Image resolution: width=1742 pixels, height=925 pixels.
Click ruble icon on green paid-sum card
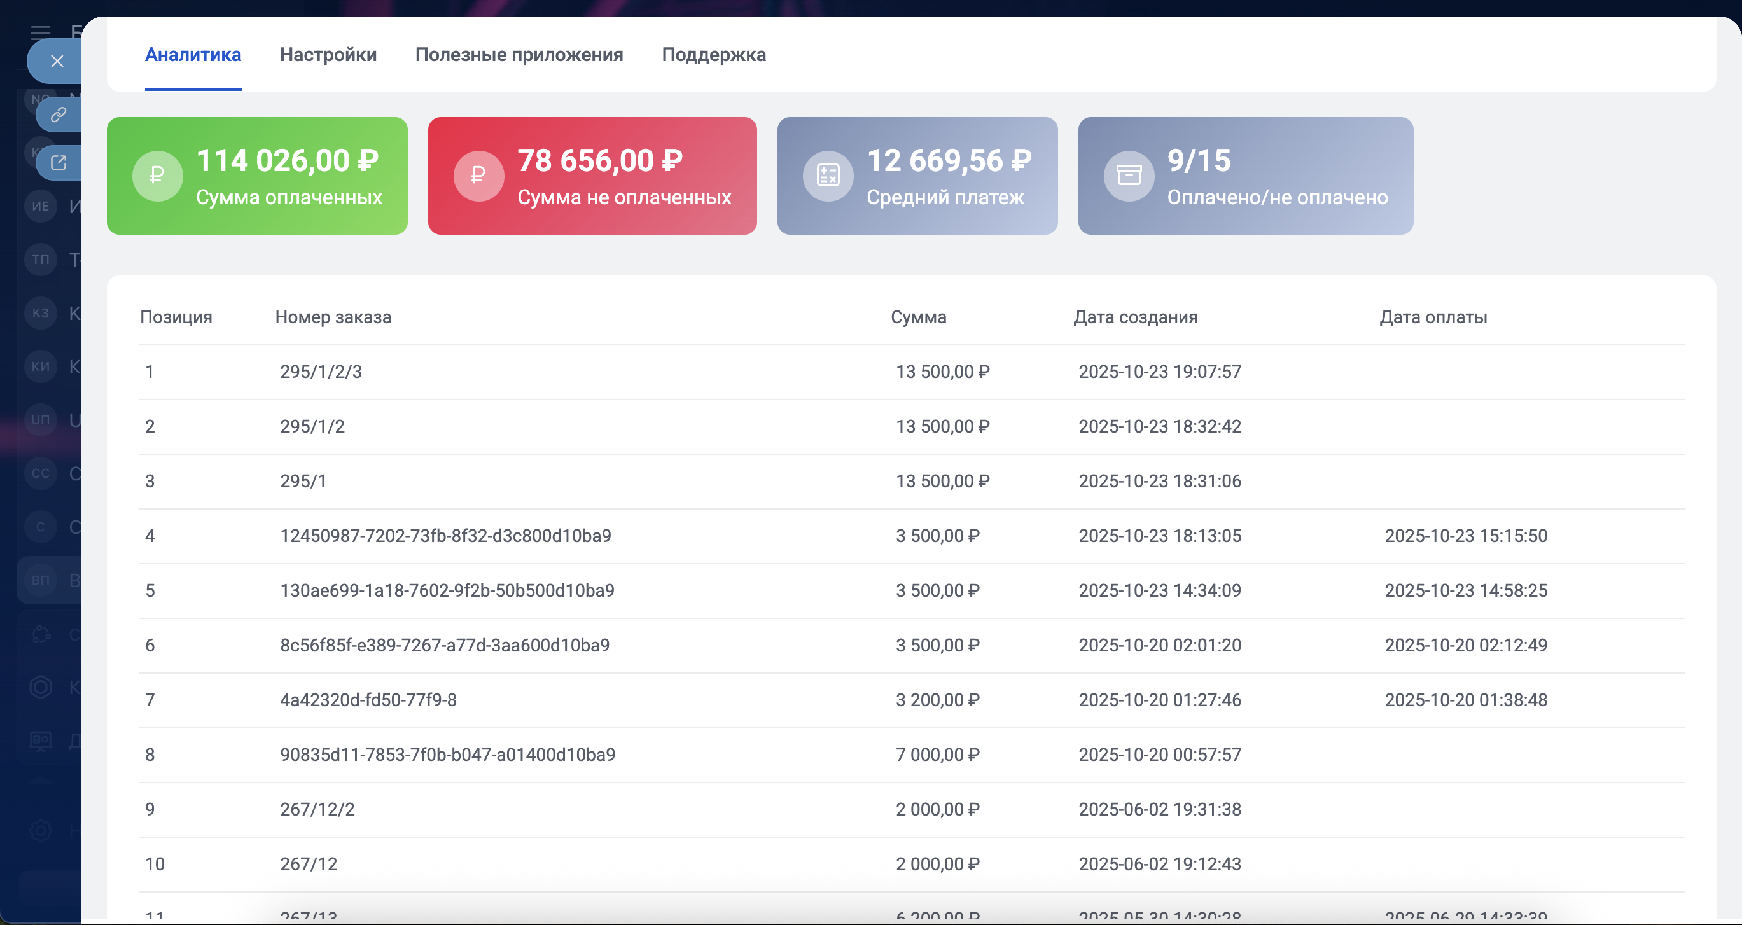157,175
